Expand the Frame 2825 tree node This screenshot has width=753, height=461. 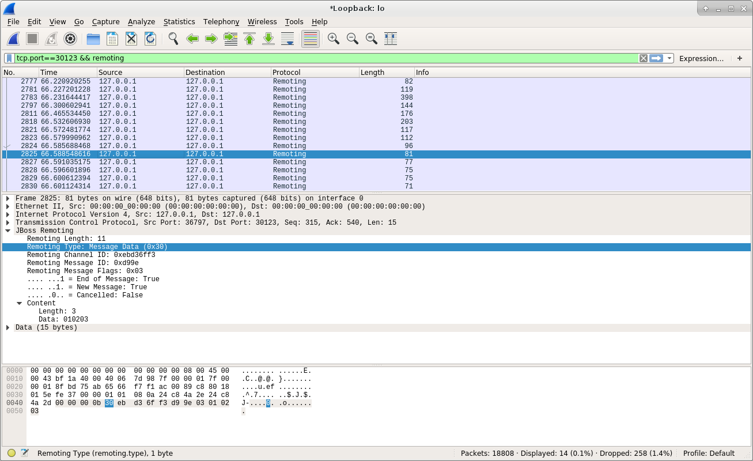click(8, 199)
